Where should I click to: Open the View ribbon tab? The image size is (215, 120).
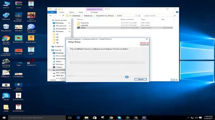pos(81,12)
